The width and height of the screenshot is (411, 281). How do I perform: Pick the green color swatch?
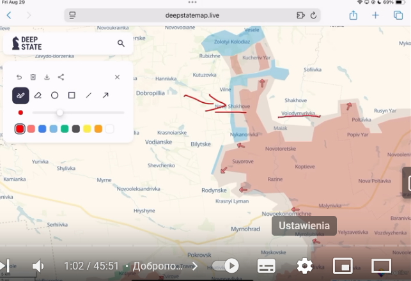[65, 129]
